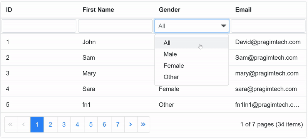This screenshot has width=308, height=139.
Task: Select page 1 in the pager
Action: point(37,124)
